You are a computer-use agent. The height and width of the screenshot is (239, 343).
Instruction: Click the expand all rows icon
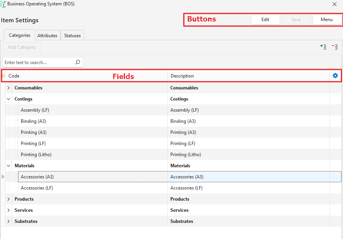323,47
